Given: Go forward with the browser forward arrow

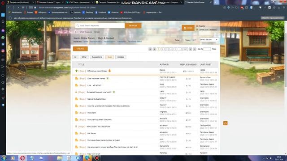Looking at the screenshot, I should [13, 8].
